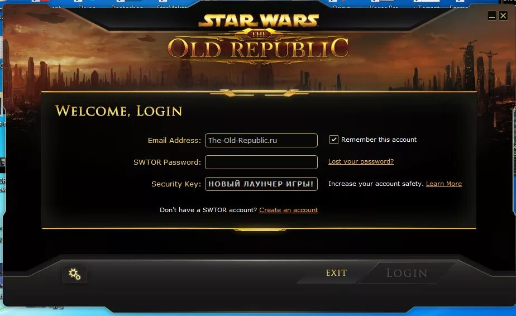
Task: Minimize the SWTOR launcher window
Action: pyautogui.click(x=491, y=16)
